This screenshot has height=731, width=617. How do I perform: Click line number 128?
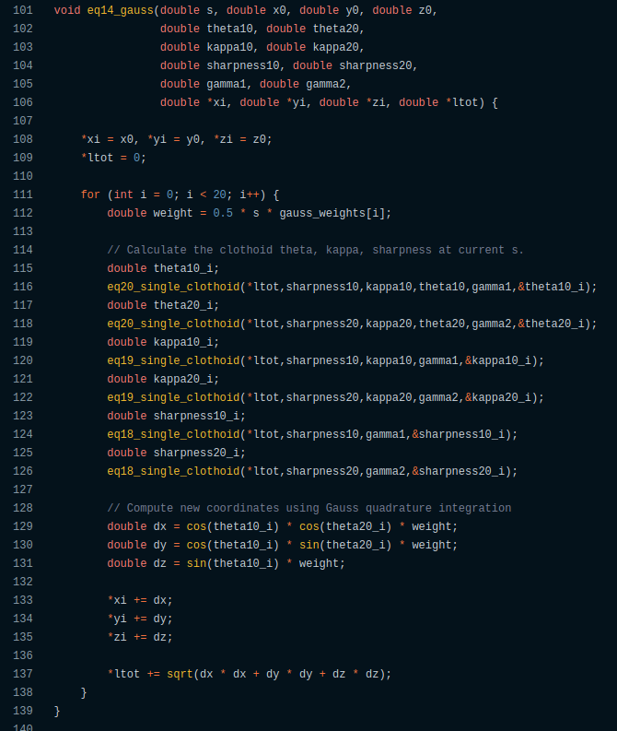click(x=23, y=508)
